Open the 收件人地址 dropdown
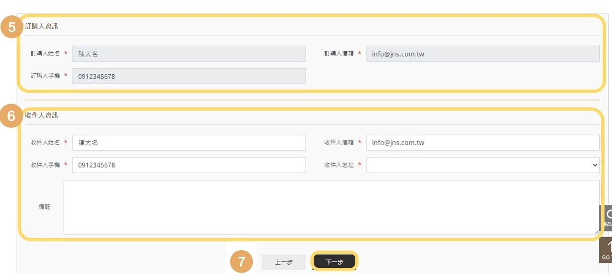This screenshot has height=280, width=612. coord(482,165)
